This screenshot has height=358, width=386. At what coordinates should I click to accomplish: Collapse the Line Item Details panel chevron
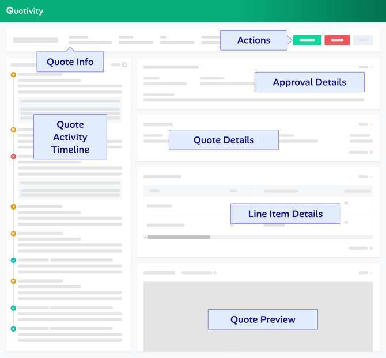[372, 177]
